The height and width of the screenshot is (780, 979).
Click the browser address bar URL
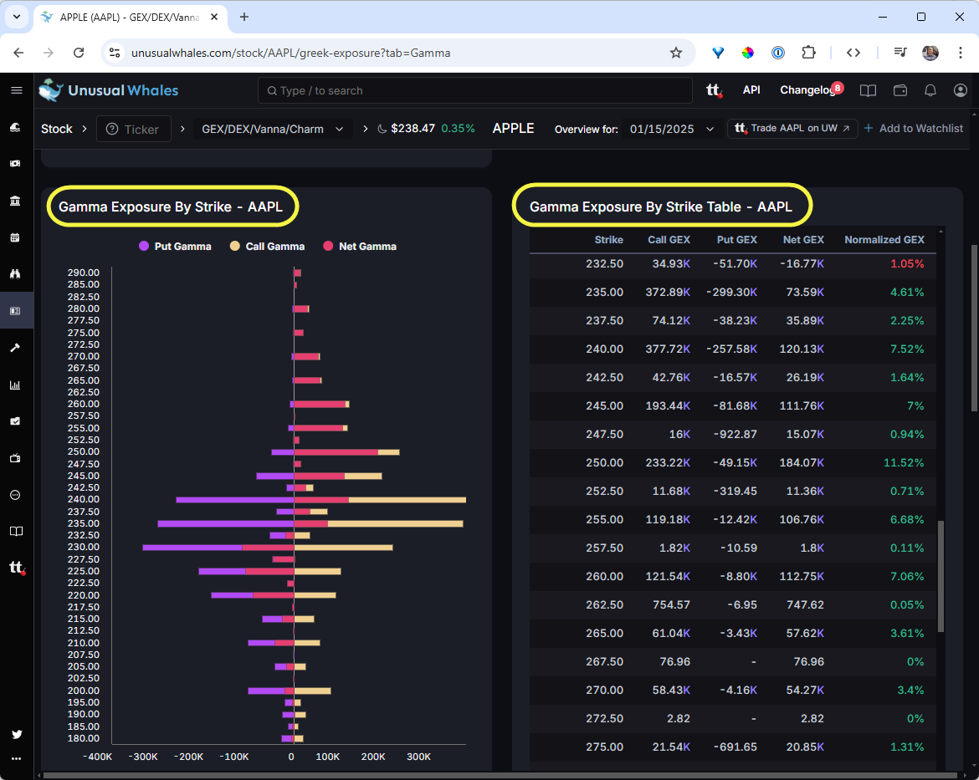pos(290,53)
